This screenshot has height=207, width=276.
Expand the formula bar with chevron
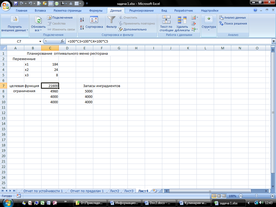pos(274,41)
